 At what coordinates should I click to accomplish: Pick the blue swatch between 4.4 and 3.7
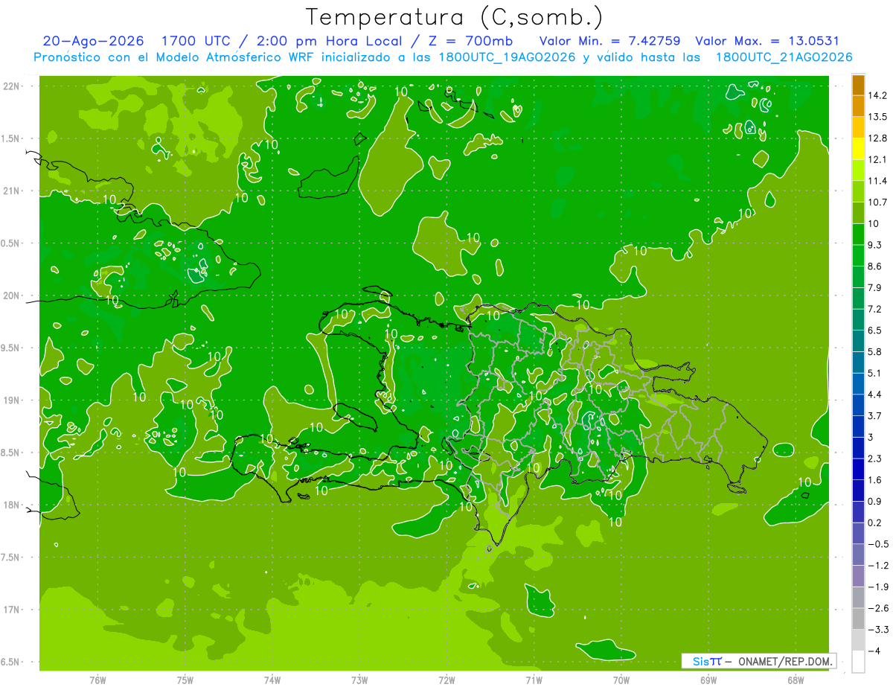pos(858,406)
